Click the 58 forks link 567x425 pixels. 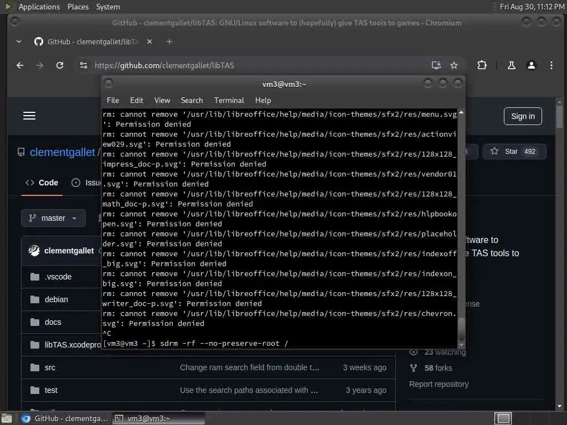pos(439,368)
